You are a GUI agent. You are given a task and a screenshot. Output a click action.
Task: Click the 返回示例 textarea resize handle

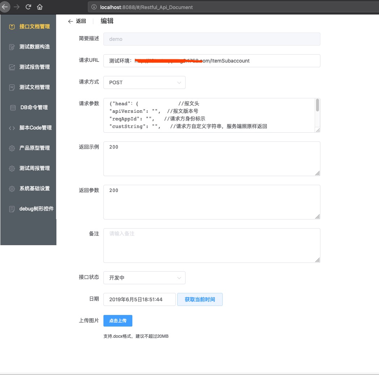[x=318, y=173]
